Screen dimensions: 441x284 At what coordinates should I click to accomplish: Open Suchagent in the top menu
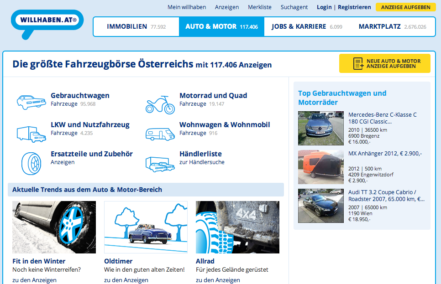click(x=294, y=7)
